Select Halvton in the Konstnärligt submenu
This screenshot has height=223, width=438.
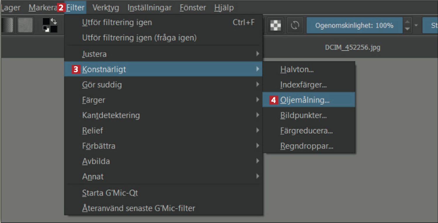[x=309, y=70]
